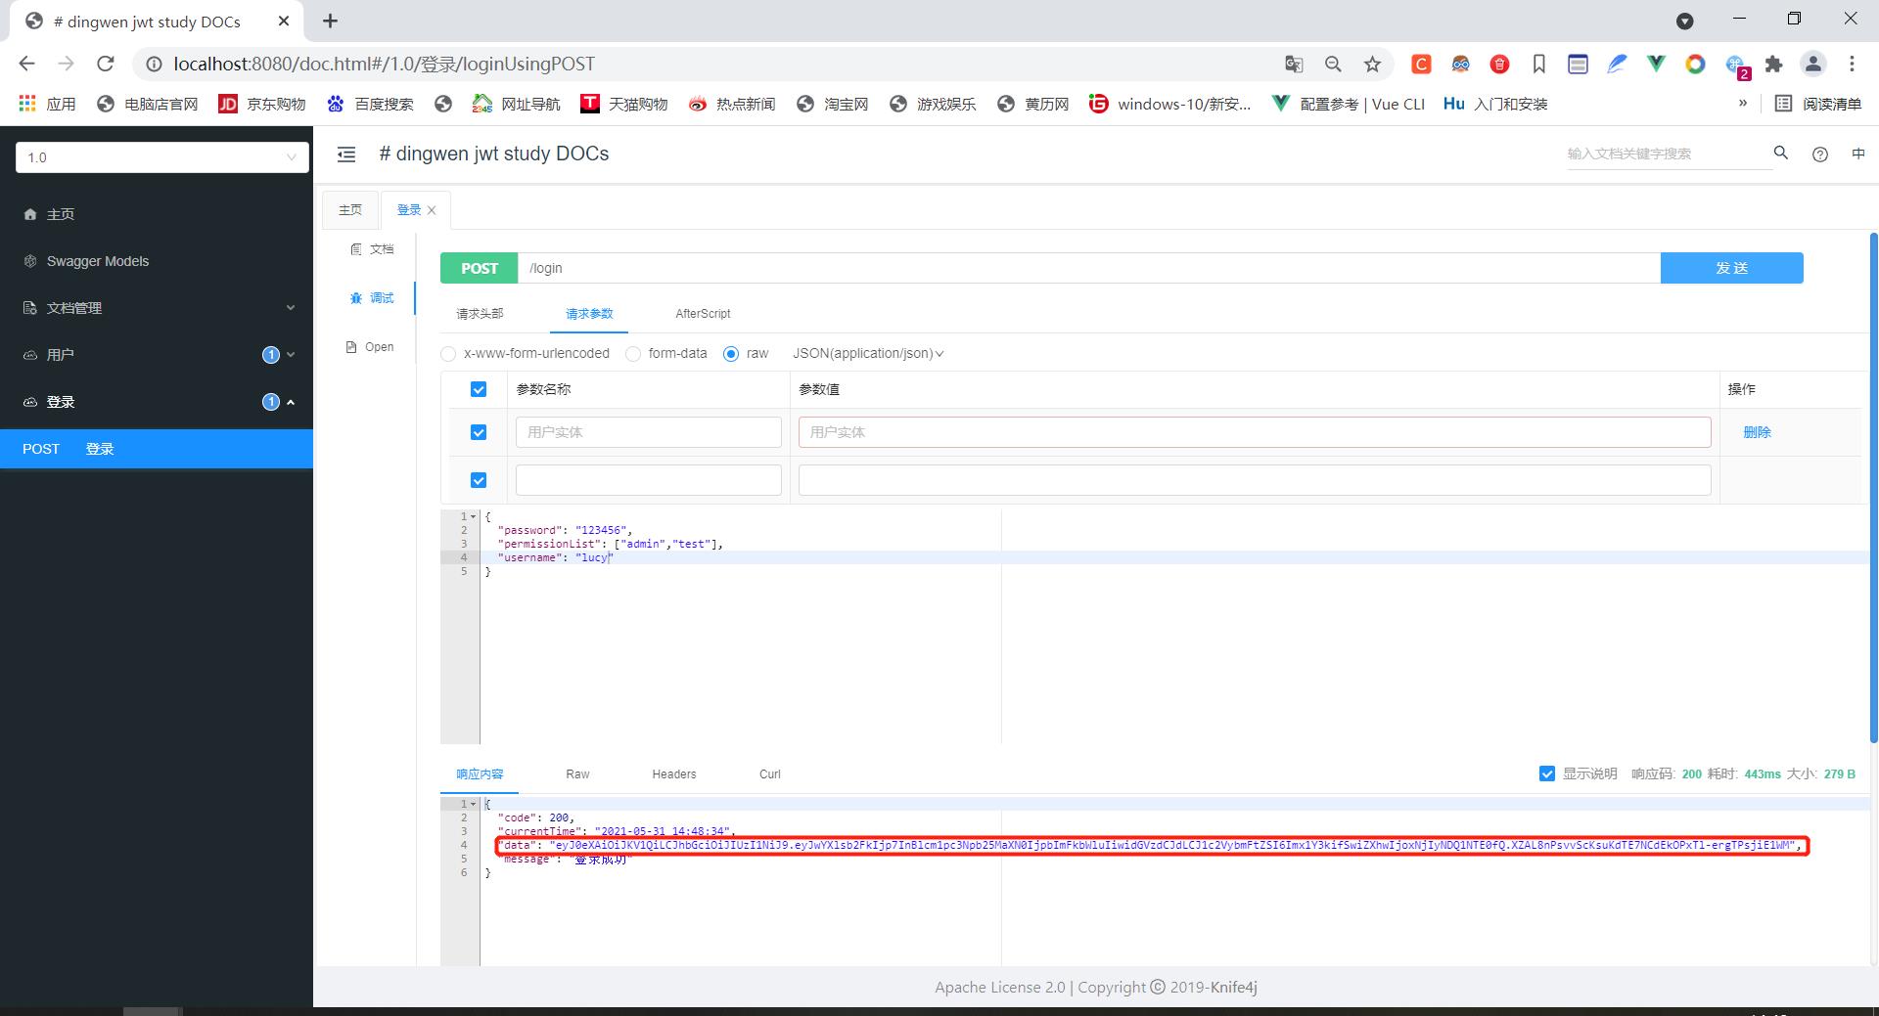Open the 调试 side tab
Image resolution: width=1879 pixels, height=1016 pixels.
(372, 298)
